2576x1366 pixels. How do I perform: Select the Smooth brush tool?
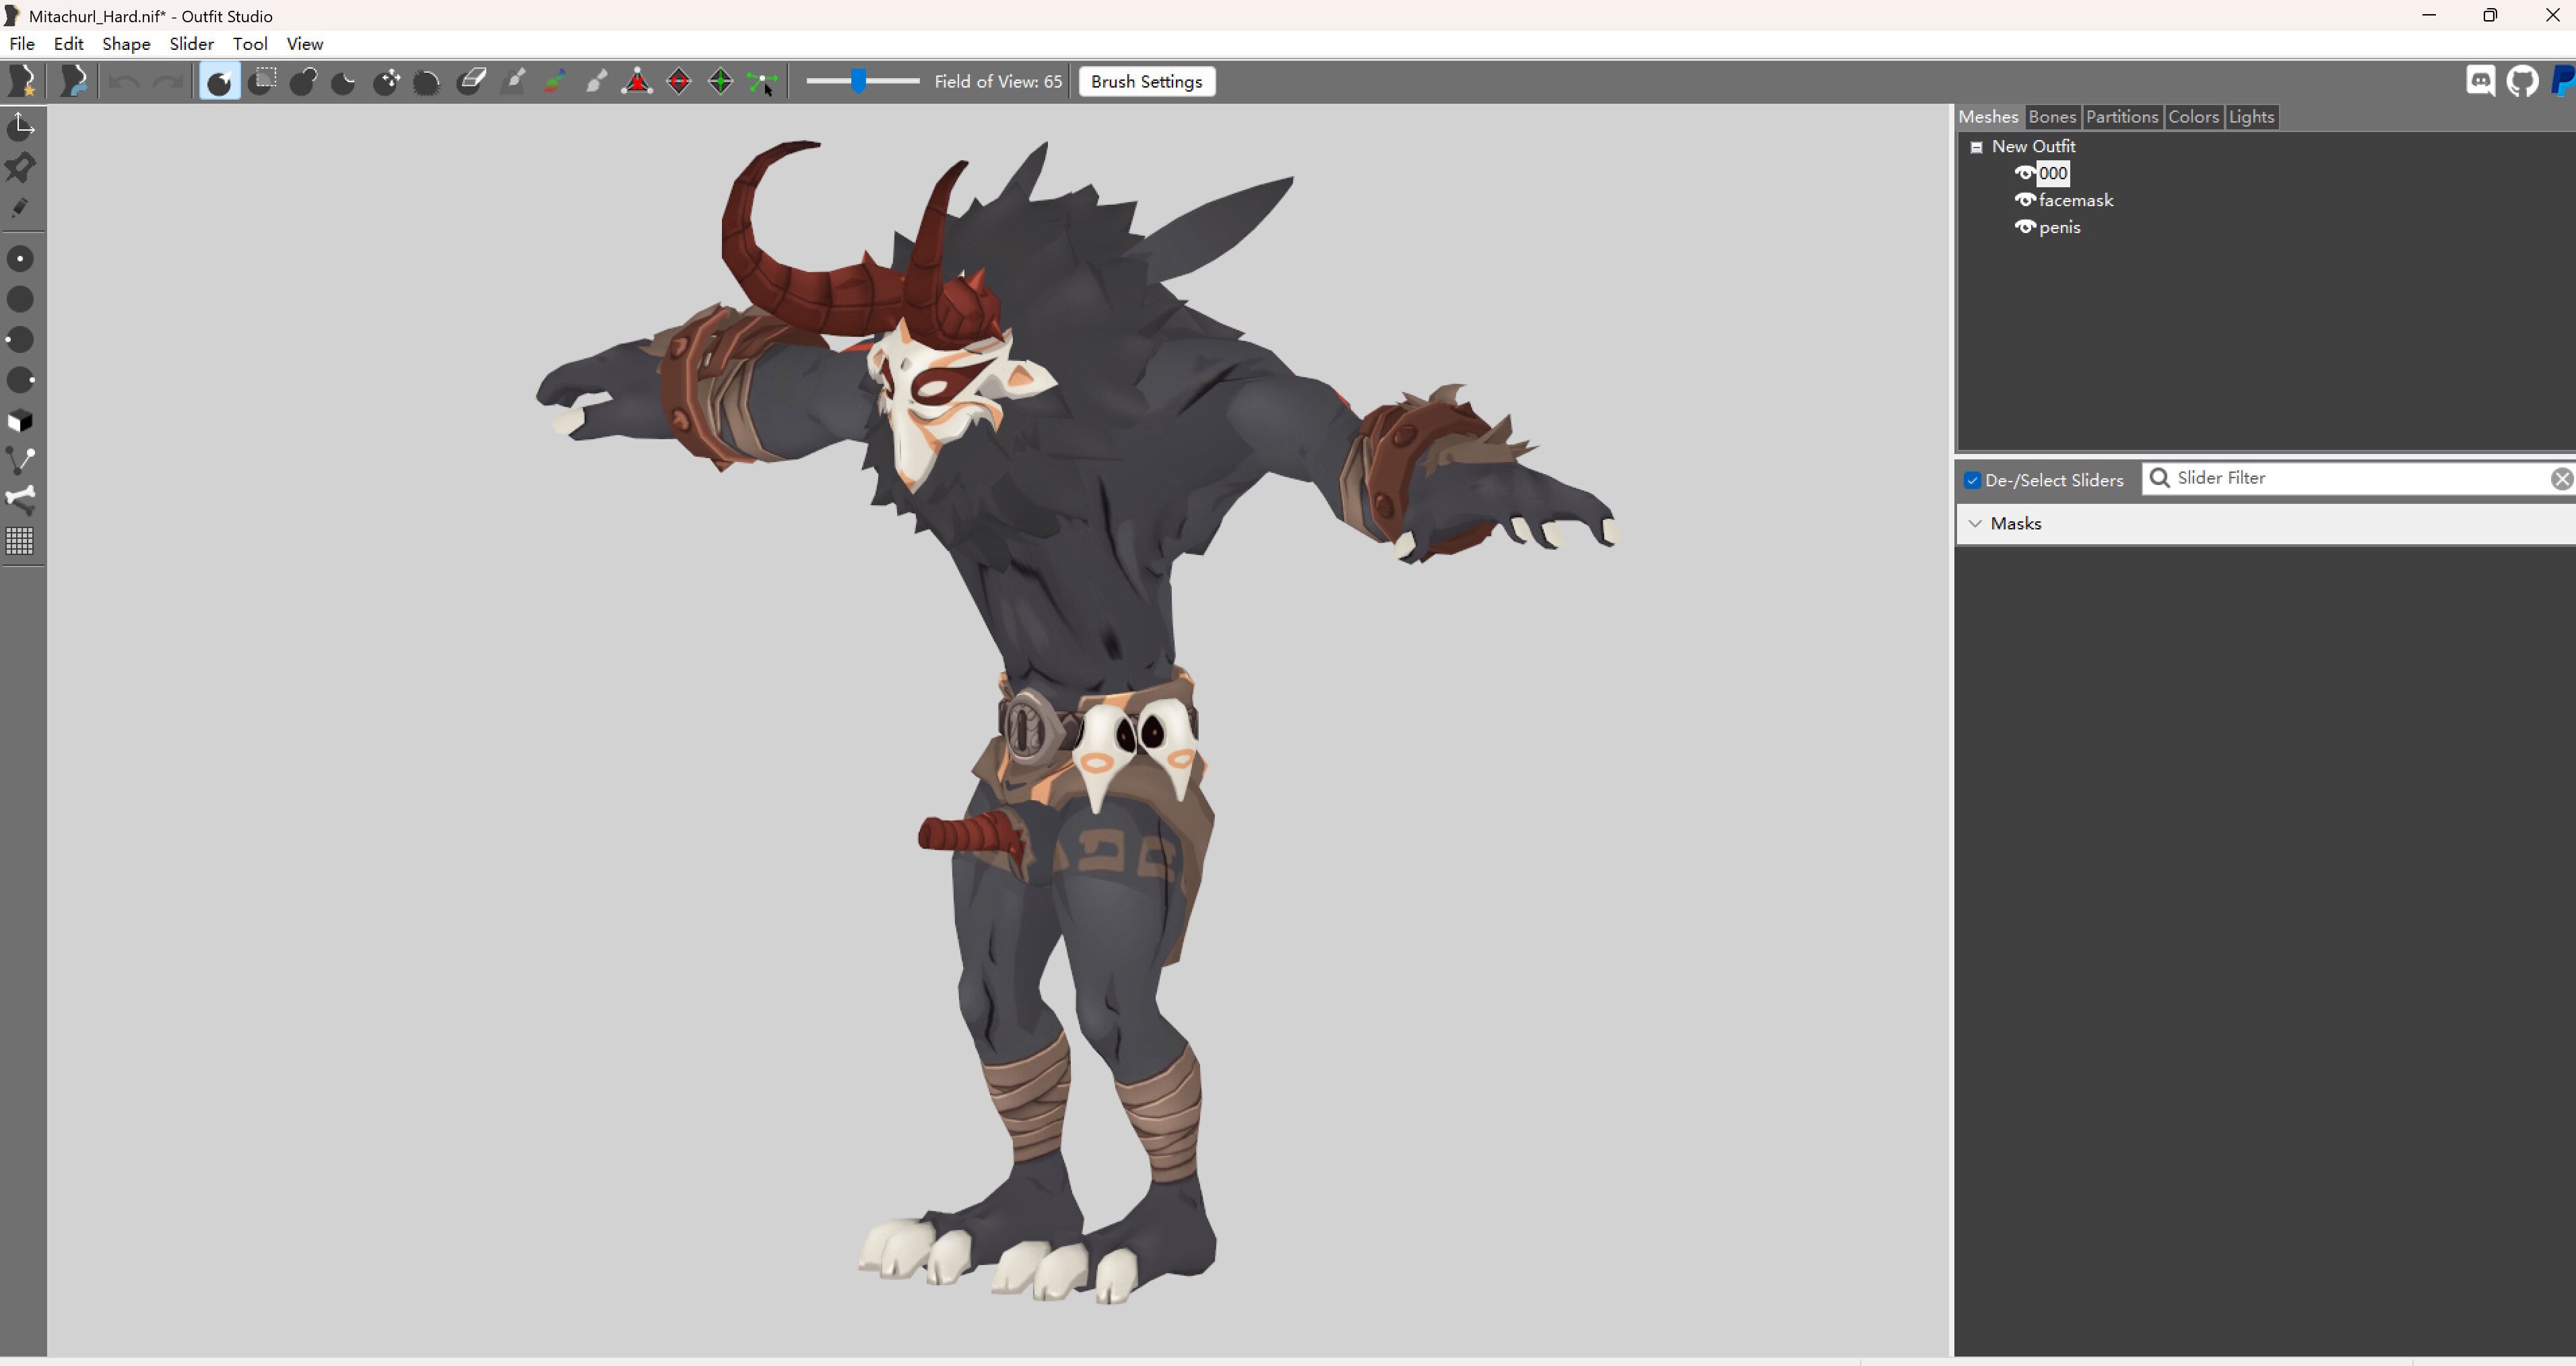pyautogui.click(x=427, y=81)
